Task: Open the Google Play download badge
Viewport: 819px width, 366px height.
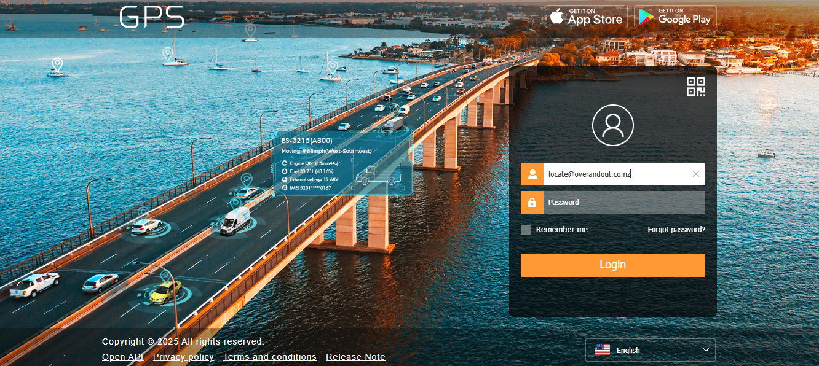Action: 675,17
